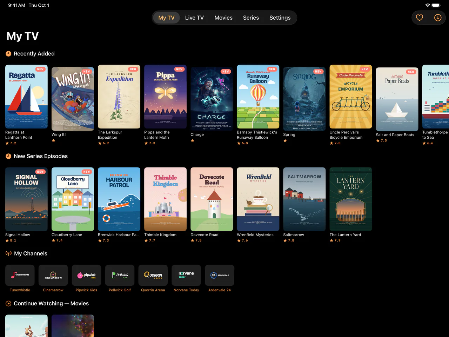Check battery icon in status bar

pos(436,5)
